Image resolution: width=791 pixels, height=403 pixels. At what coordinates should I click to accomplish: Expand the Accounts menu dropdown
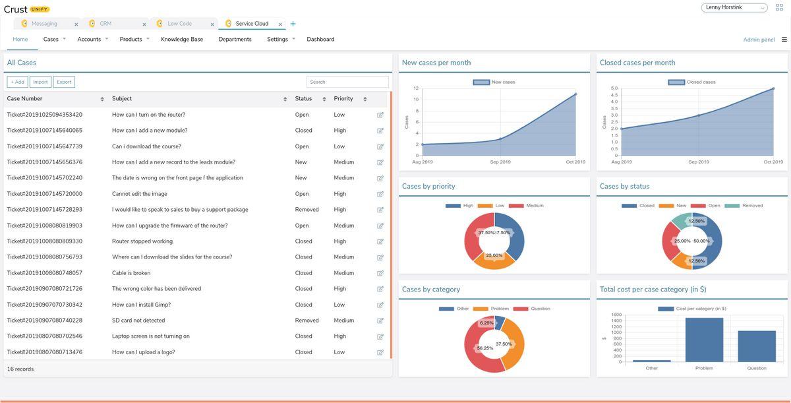pos(106,39)
